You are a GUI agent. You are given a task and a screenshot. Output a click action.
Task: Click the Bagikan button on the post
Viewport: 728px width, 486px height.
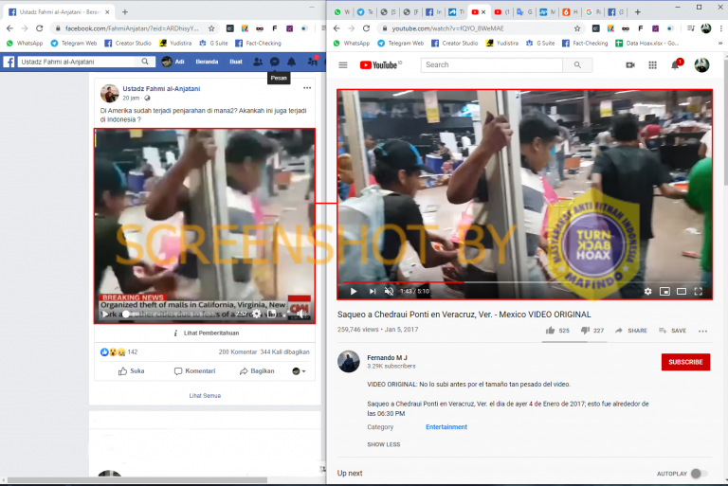click(257, 370)
